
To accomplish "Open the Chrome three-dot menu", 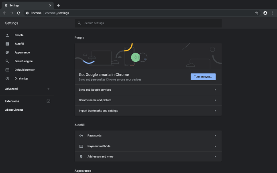I will pyautogui.click(x=272, y=13).
